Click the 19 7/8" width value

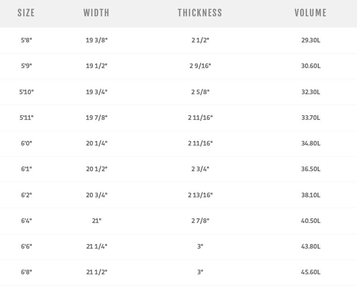click(x=97, y=118)
